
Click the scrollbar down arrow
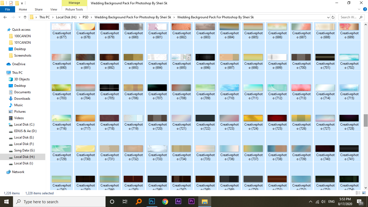click(366, 188)
